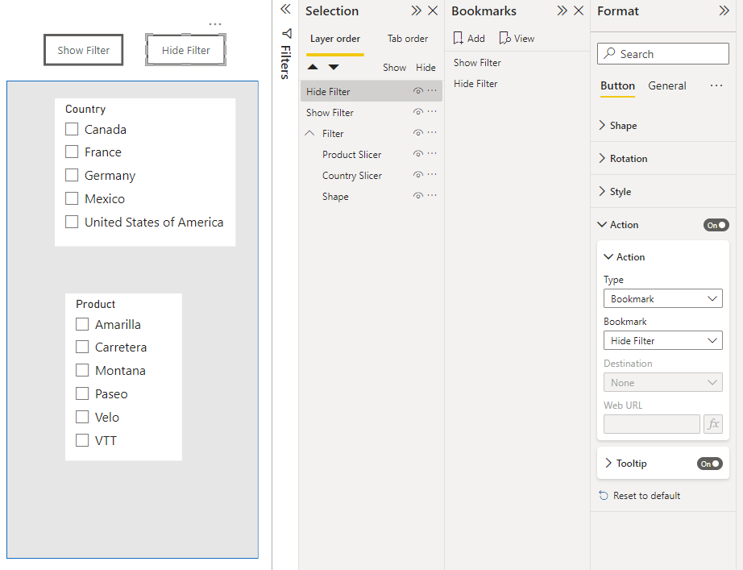This screenshot has width=743, height=570.
Task: Toggle visibility of Filter group
Action: (x=418, y=133)
